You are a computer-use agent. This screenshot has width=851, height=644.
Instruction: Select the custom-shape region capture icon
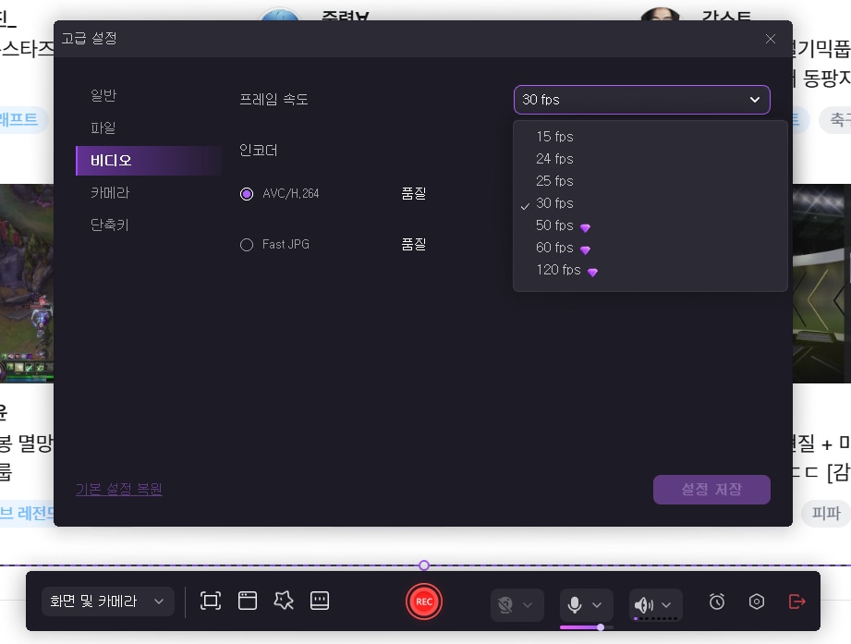pyautogui.click(x=284, y=601)
